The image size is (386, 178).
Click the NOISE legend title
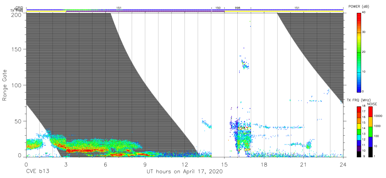tap(372, 104)
